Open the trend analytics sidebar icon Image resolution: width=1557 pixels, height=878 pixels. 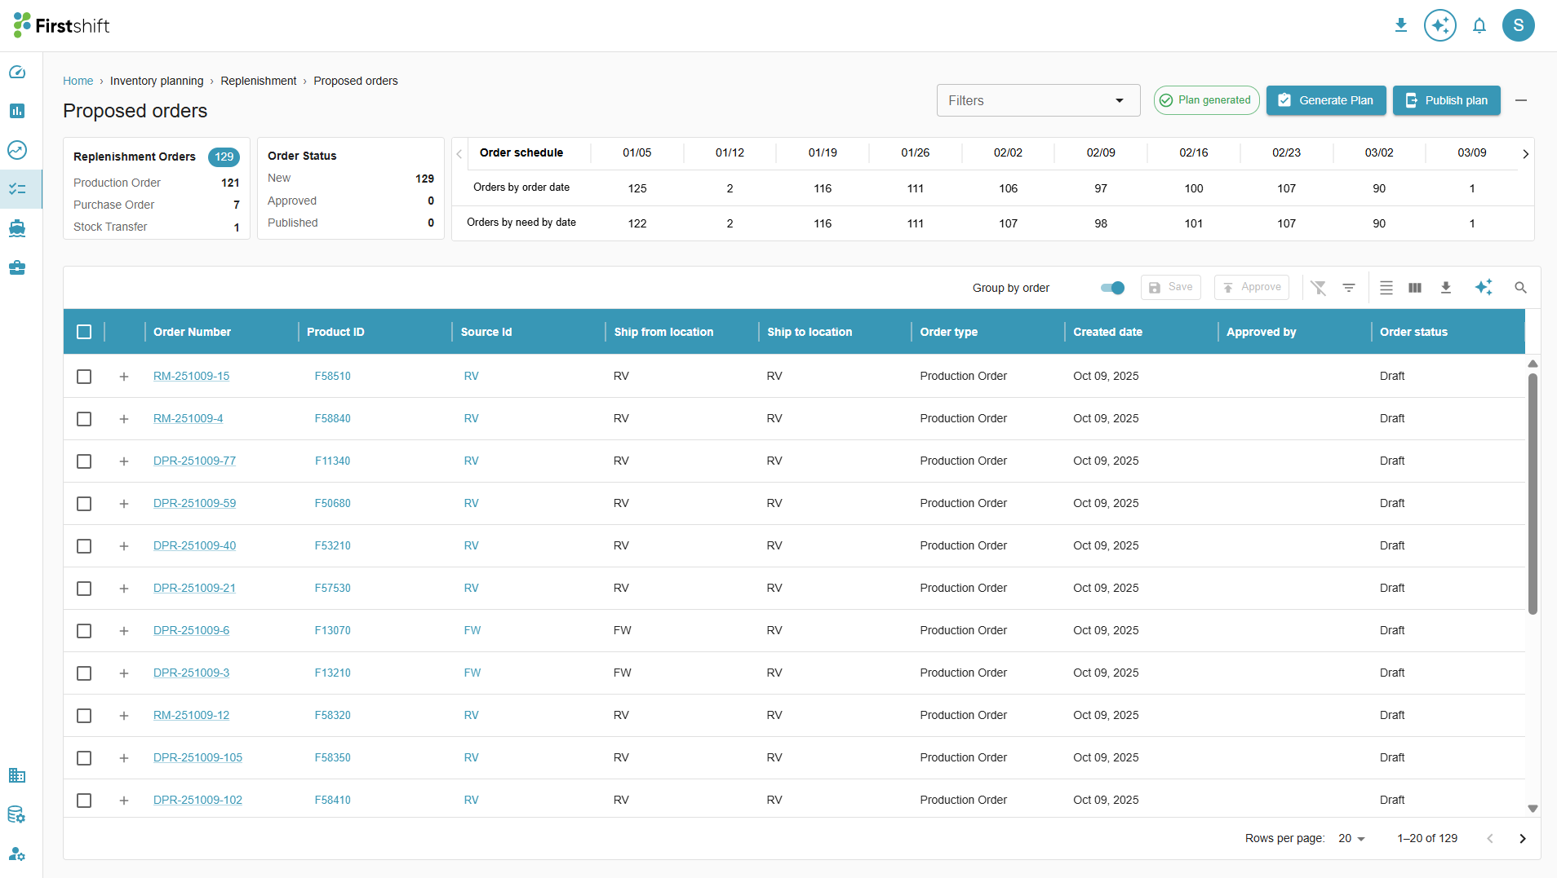[17, 150]
